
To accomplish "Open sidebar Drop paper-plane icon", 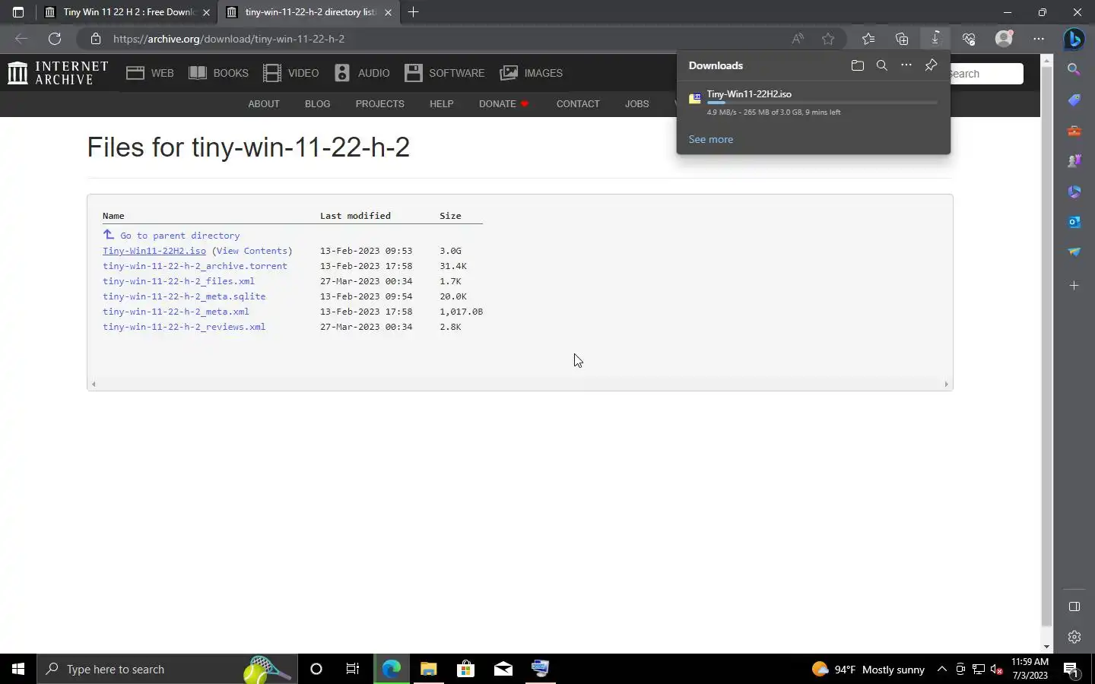I will click(1074, 252).
